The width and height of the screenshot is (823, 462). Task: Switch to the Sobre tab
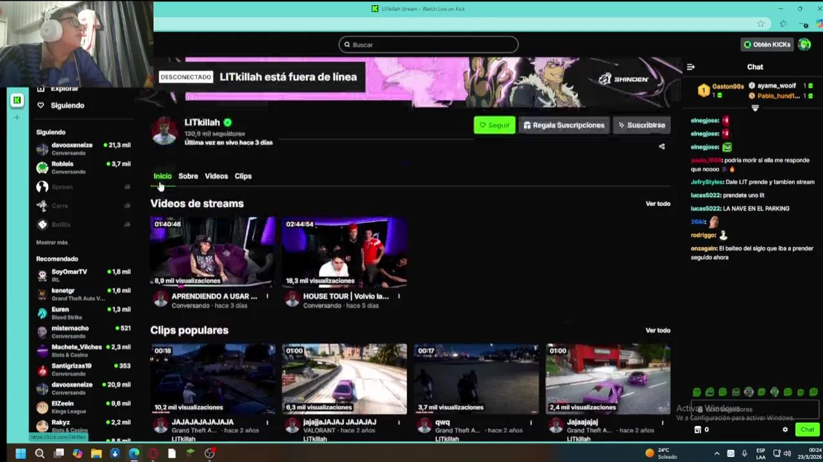point(188,176)
